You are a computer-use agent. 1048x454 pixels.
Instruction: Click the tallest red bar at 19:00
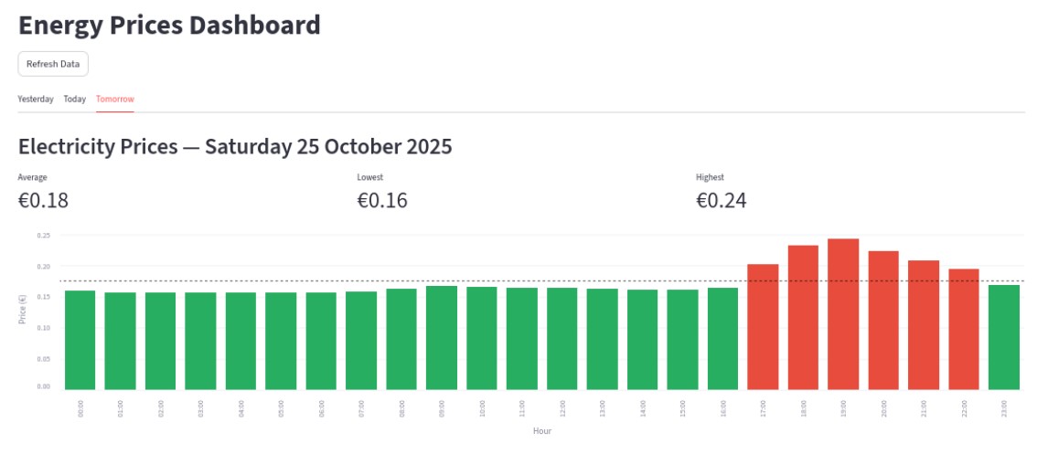tap(843, 314)
